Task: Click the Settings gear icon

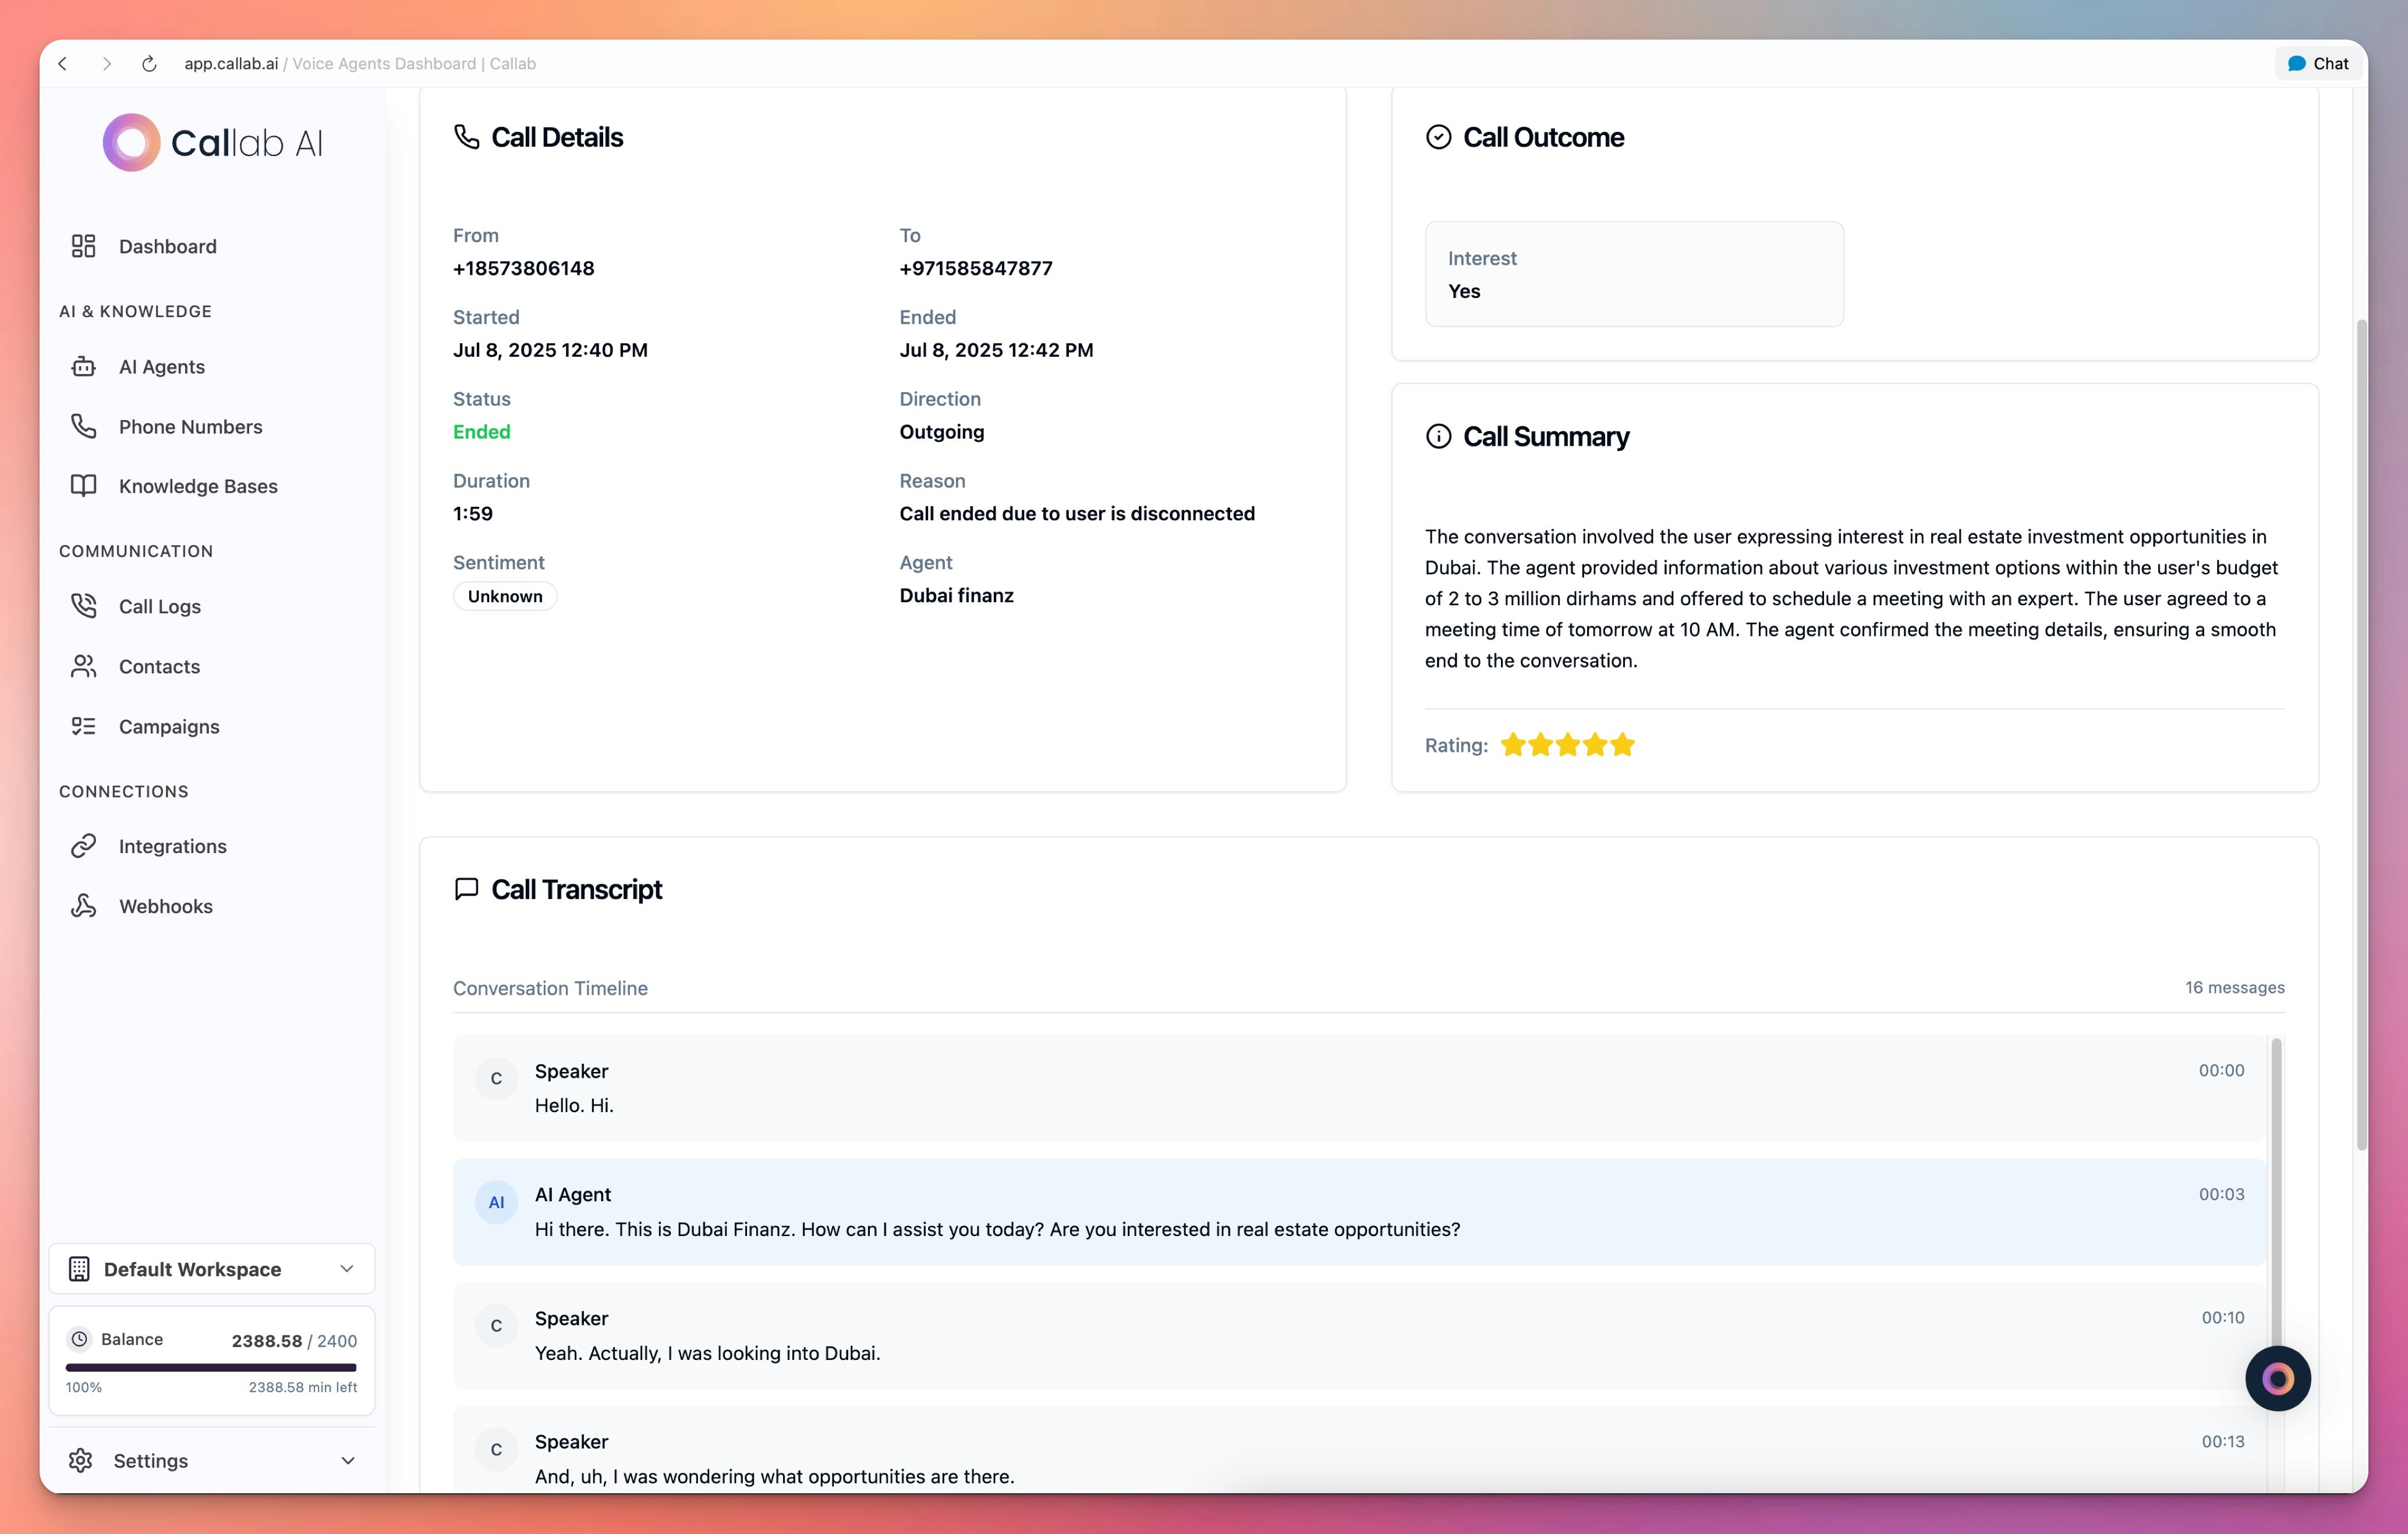Action: (81, 1461)
